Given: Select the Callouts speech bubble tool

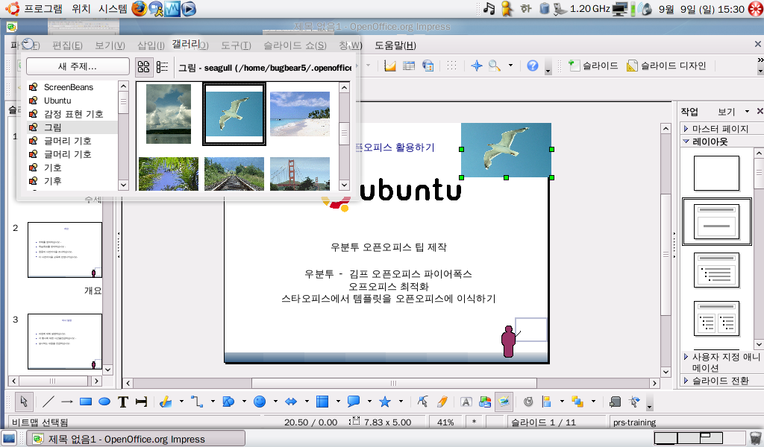Looking at the screenshot, I should [x=354, y=402].
